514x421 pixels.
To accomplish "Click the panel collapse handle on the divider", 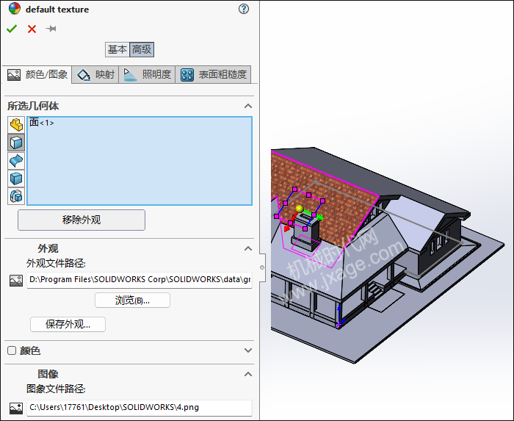I will (262, 267).
